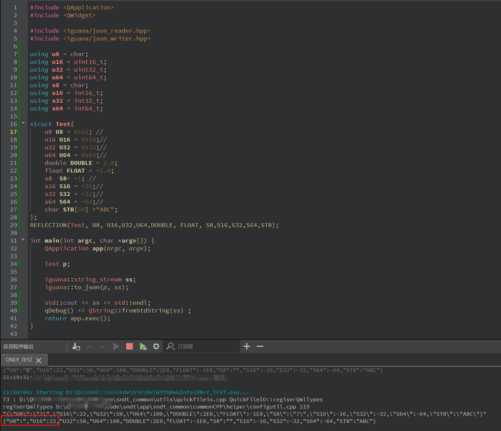The width and height of the screenshot is (501, 431).
Task: Jump to previous output item chevron
Action: (89, 346)
